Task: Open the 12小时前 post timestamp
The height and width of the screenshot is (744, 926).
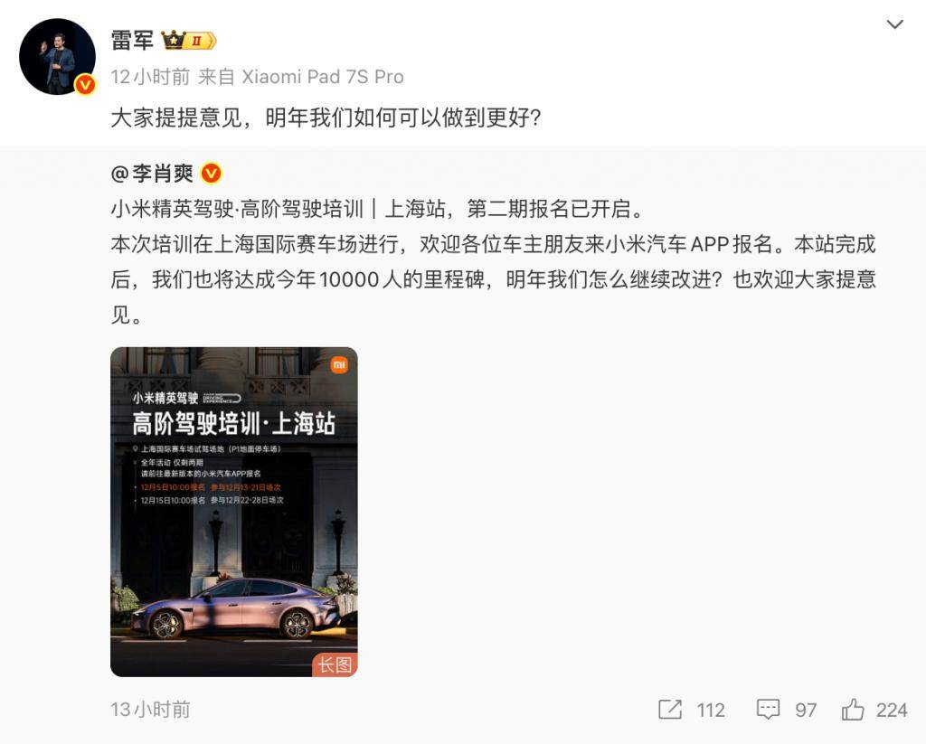Action: 150,77
